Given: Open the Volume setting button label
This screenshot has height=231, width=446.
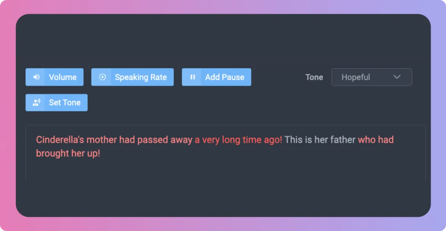Looking at the screenshot, I should click(x=63, y=77).
